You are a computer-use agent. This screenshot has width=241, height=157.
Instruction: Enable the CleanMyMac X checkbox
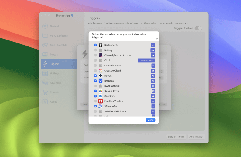[x=95, y=55]
